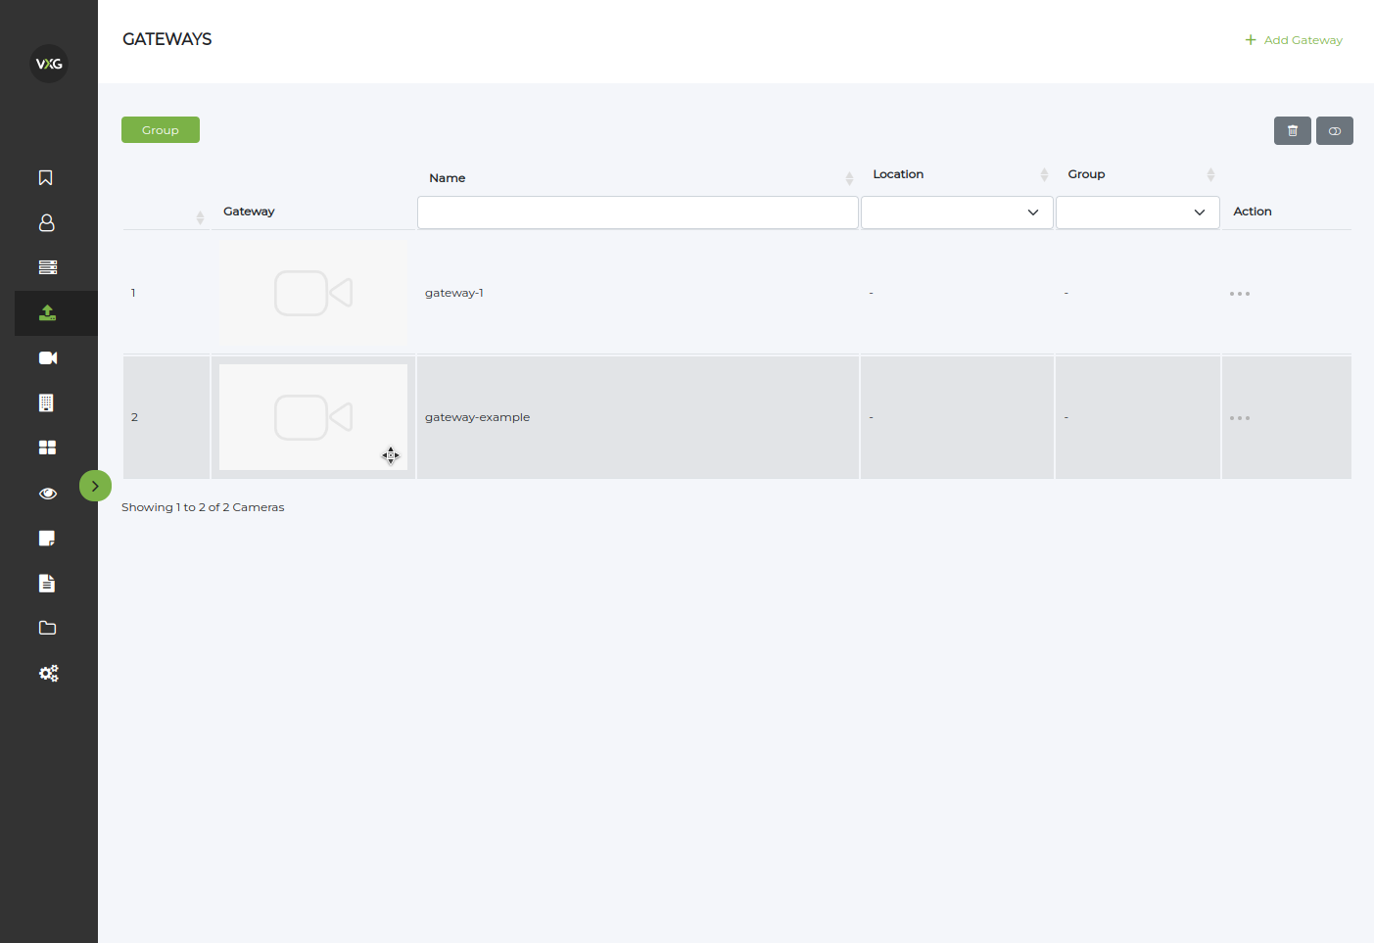The width and height of the screenshot is (1374, 943).
Task: Open the server rack sidebar icon
Action: click(x=47, y=267)
